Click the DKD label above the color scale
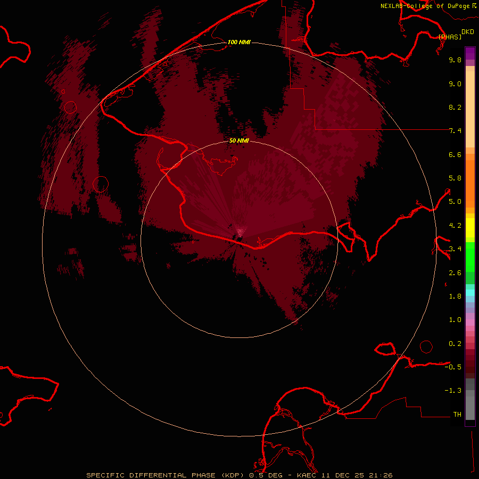The height and width of the screenshot is (479, 479). 468,32
